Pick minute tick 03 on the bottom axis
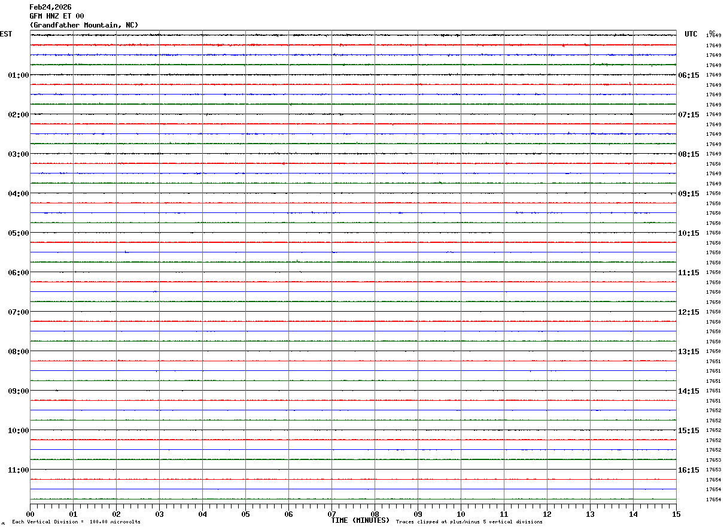The width and height of the screenshot is (724, 530). point(159,514)
